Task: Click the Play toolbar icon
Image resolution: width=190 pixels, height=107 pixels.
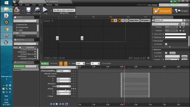Action: point(45,11)
